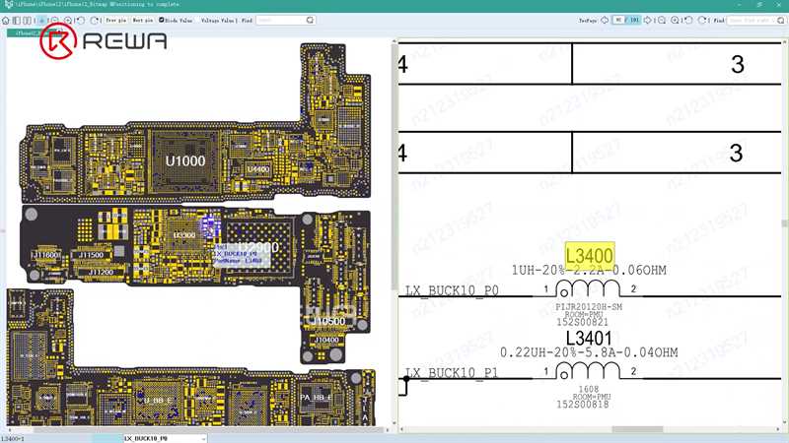Click part number 152S00818 in schematic
The width and height of the screenshot is (789, 443).
pos(582,405)
